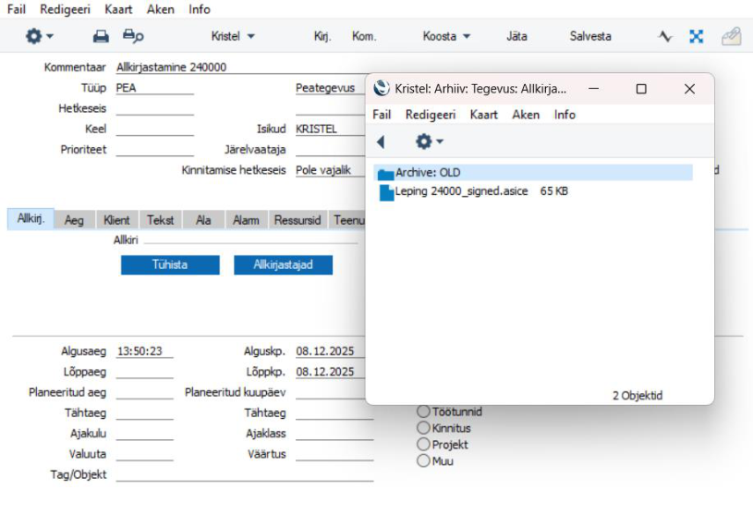Select the Projekt radio button
753x515 pixels.
(423, 444)
